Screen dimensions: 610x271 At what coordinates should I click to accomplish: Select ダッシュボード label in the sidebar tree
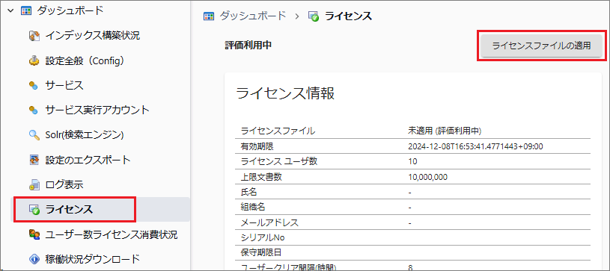click(70, 10)
